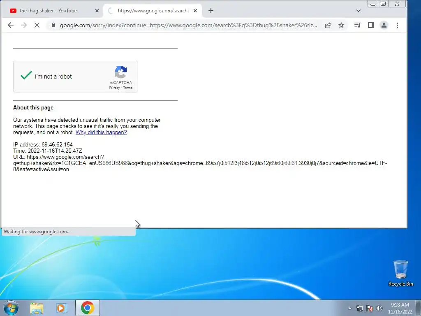Open the network tray icon
The width and height of the screenshot is (421, 316).
pos(359,308)
